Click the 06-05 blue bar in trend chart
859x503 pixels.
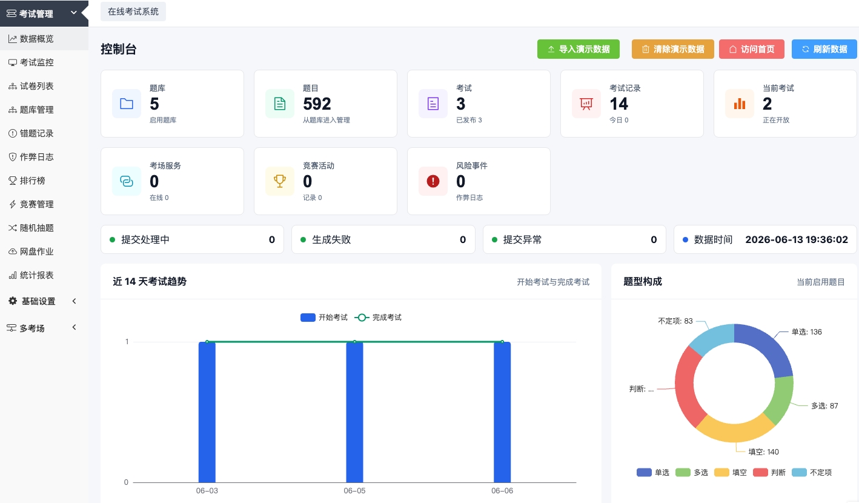pos(354,412)
